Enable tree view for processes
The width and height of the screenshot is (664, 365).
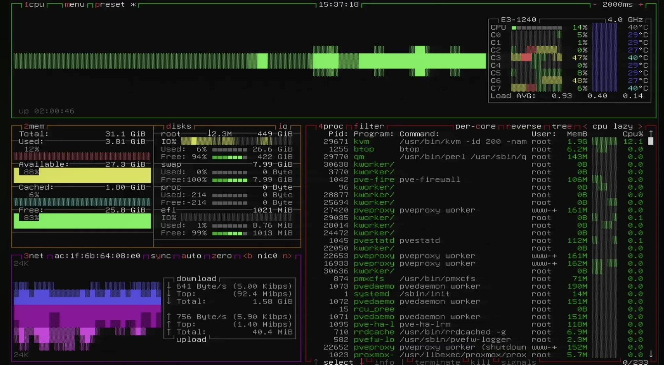(562, 126)
